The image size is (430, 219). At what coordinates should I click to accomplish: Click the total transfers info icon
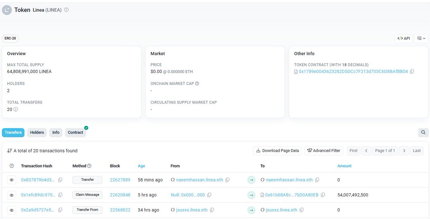click(x=16, y=109)
